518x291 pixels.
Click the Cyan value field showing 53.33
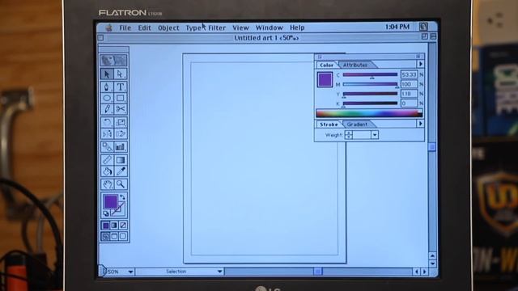pyautogui.click(x=409, y=74)
